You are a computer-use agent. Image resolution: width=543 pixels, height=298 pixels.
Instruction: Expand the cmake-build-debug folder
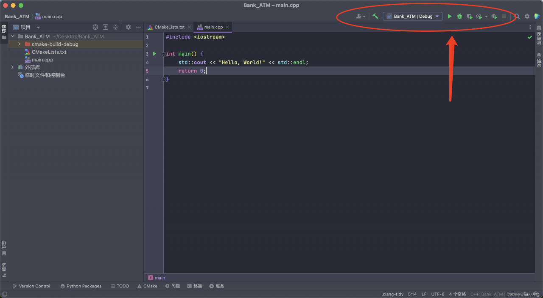pyautogui.click(x=20, y=44)
